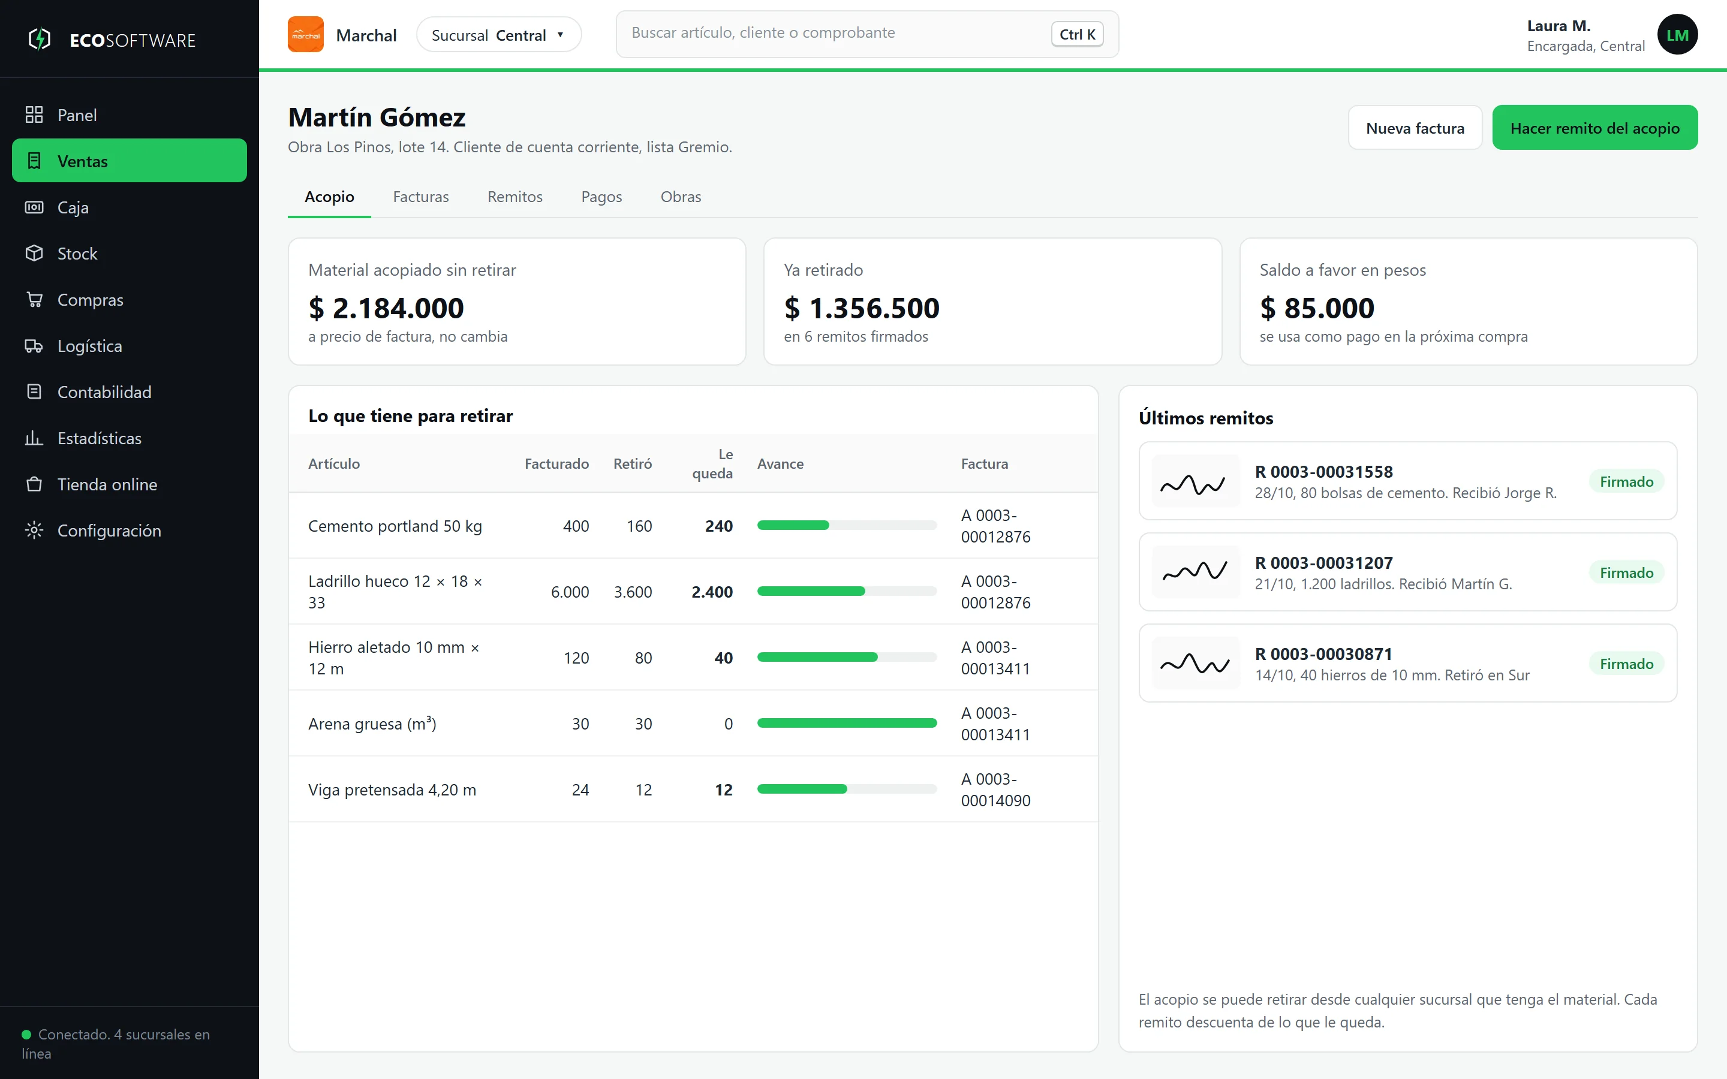Click Firmado badge on remito R 0003-00030871
The width and height of the screenshot is (1727, 1079).
point(1626,664)
